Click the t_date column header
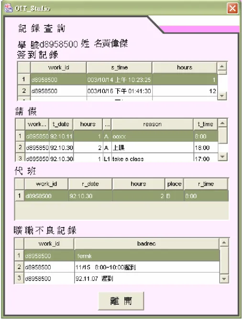This screenshot has width=243, height=320. 61,124
